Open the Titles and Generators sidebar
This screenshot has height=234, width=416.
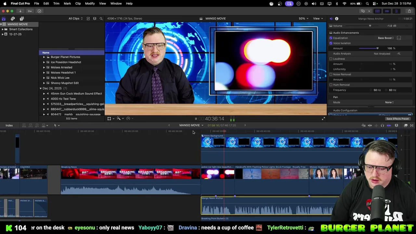pos(22,19)
